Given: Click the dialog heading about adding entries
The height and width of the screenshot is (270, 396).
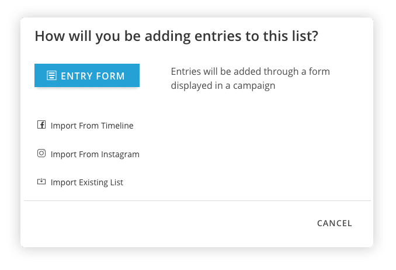Looking at the screenshot, I should click(176, 36).
